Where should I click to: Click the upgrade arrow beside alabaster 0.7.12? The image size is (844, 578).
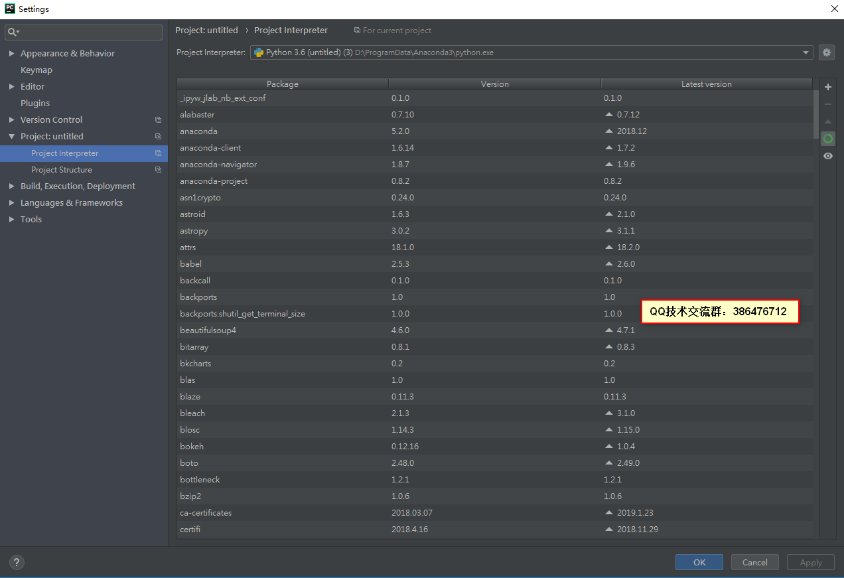point(609,114)
